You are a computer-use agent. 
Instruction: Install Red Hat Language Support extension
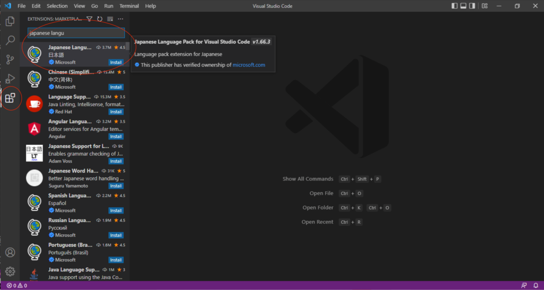pos(116,112)
